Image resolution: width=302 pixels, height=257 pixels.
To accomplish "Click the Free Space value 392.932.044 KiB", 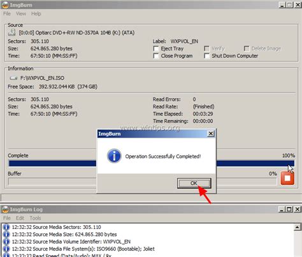I will 57,87.
